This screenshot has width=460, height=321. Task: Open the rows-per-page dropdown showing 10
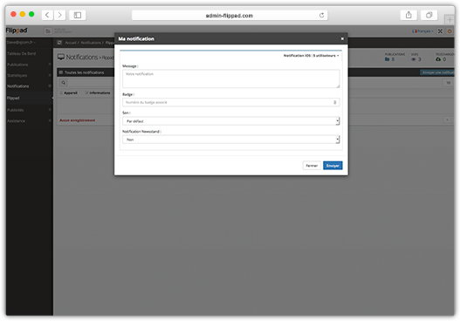(448, 83)
